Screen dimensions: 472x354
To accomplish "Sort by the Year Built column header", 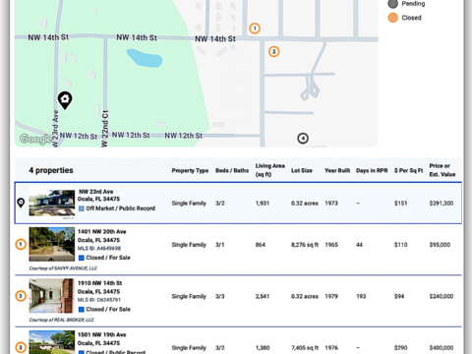I will (x=337, y=170).
